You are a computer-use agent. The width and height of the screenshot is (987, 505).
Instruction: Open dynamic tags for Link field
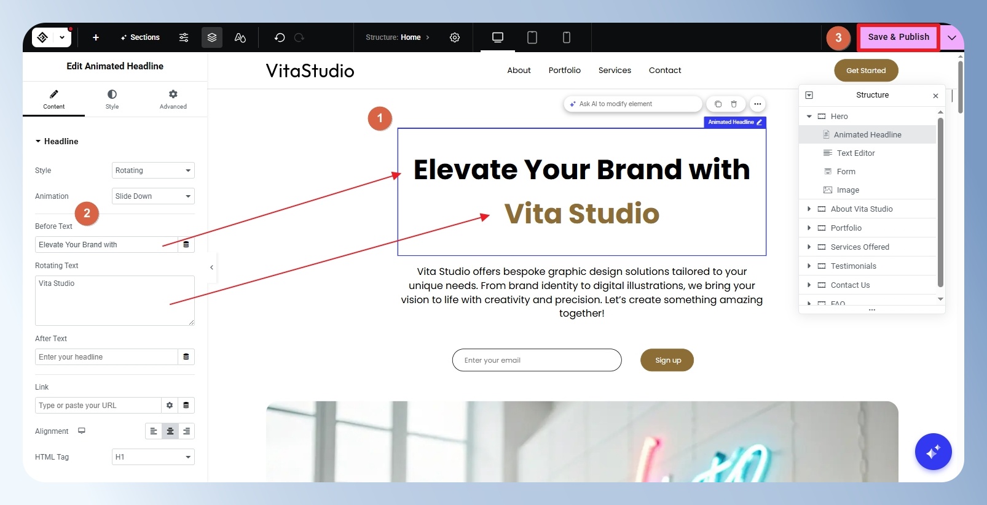coord(186,405)
